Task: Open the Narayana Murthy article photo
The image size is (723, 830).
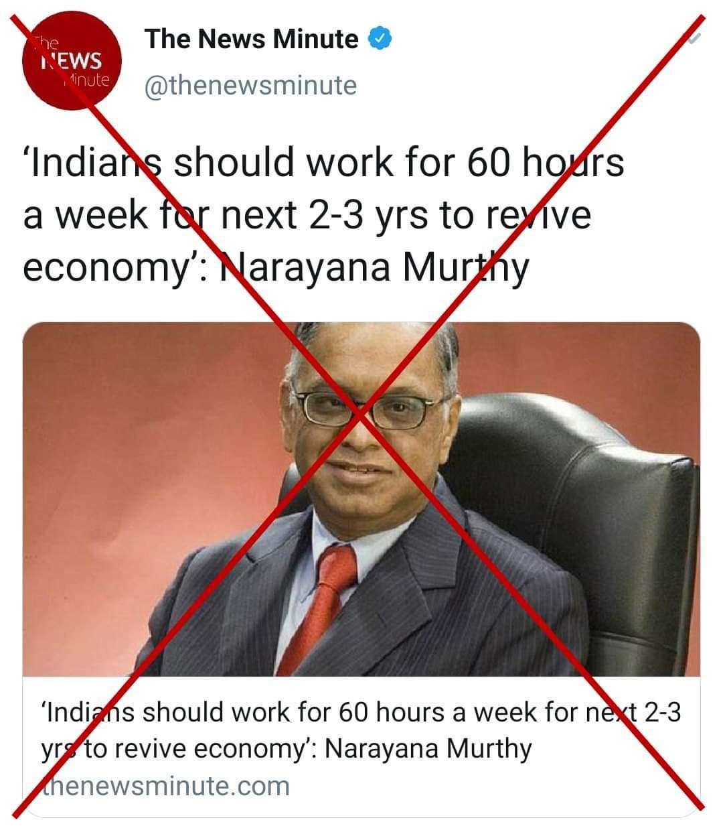Action: click(361, 499)
